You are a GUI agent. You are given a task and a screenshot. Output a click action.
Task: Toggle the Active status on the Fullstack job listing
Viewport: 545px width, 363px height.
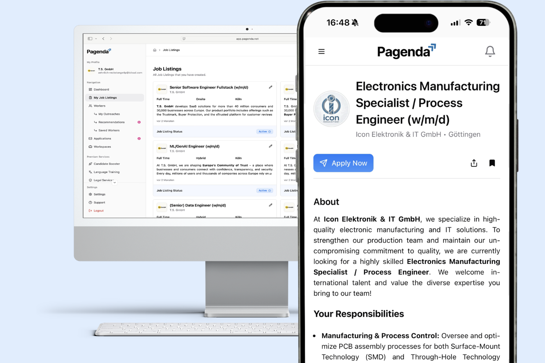point(265,131)
